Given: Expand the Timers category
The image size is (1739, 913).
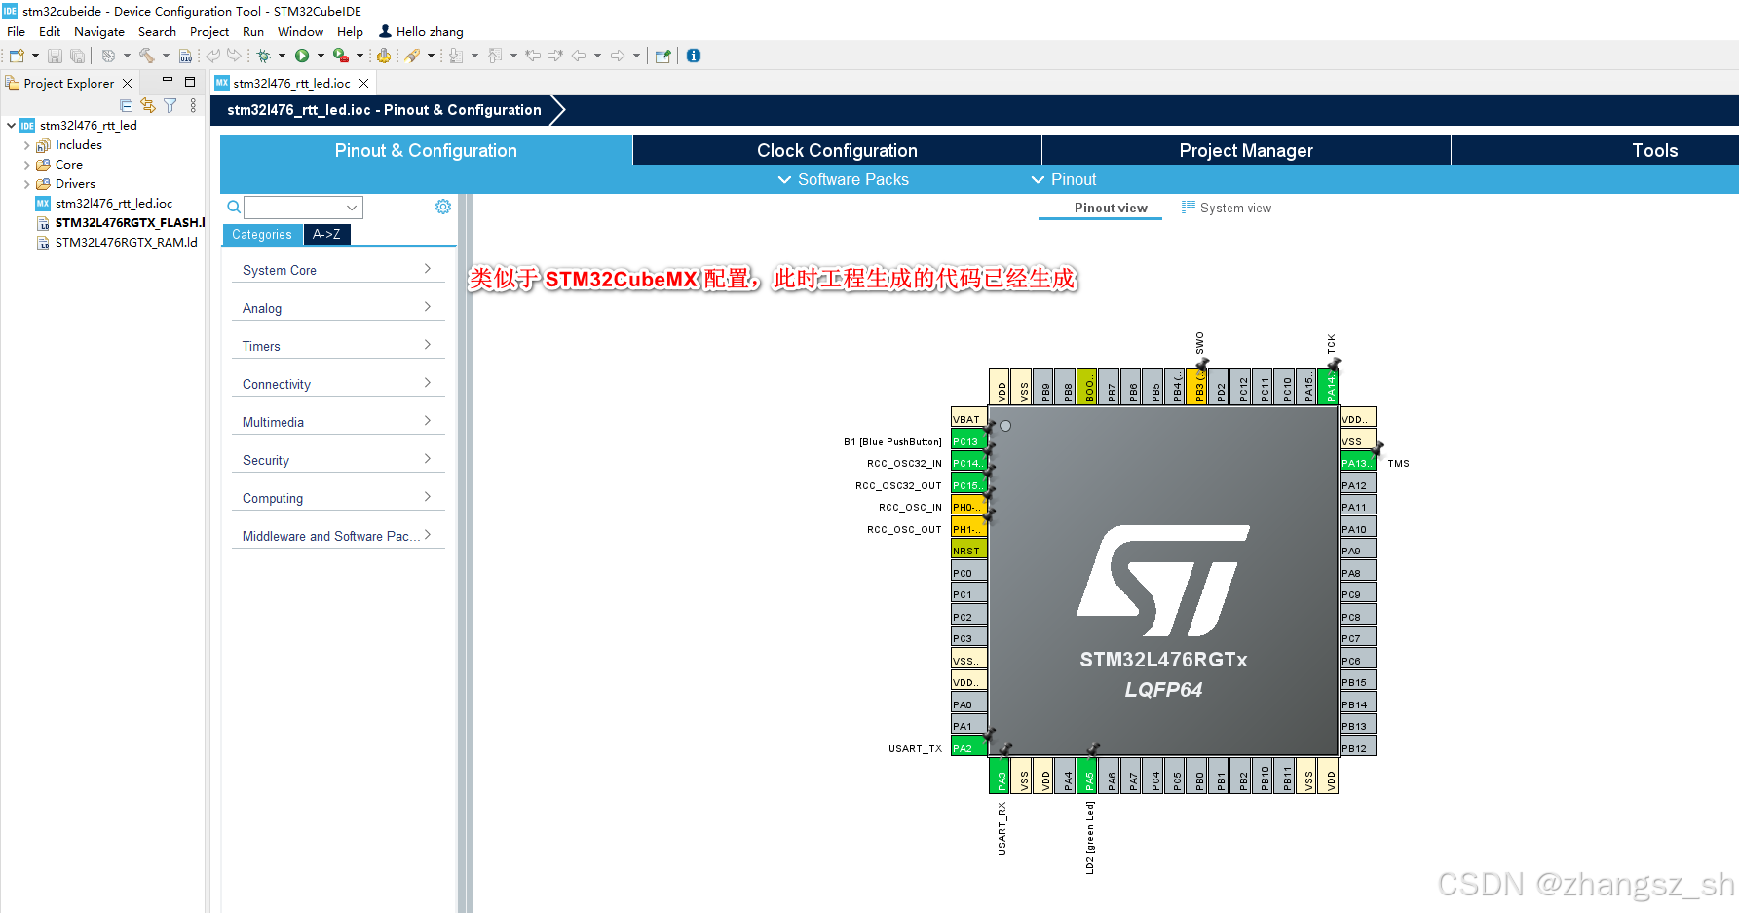Looking at the screenshot, I should 338,346.
